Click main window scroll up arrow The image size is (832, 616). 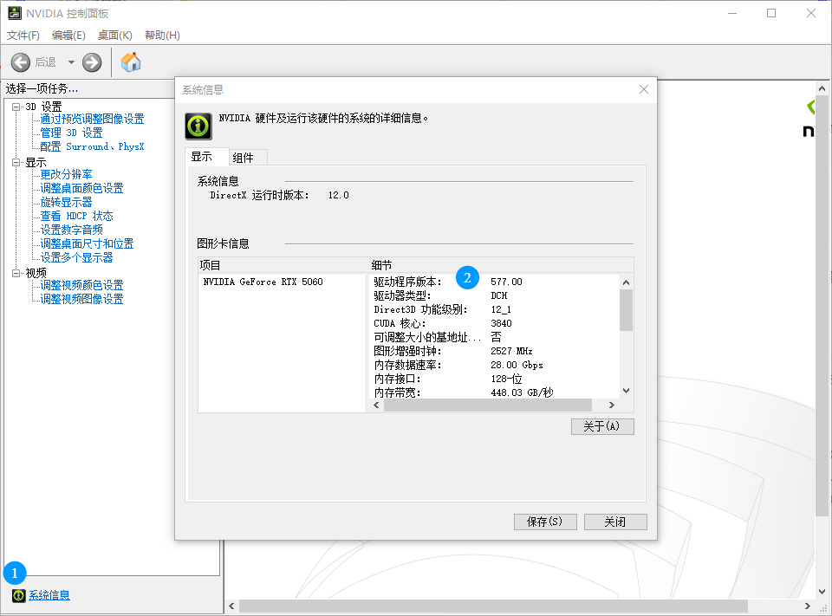coord(822,88)
